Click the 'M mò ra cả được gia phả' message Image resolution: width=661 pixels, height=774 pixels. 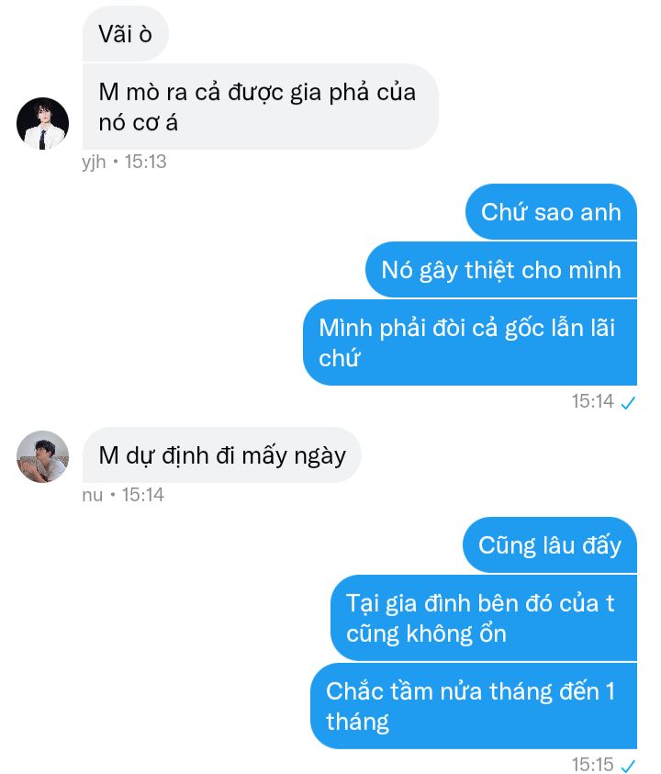pyautogui.click(x=260, y=107)
